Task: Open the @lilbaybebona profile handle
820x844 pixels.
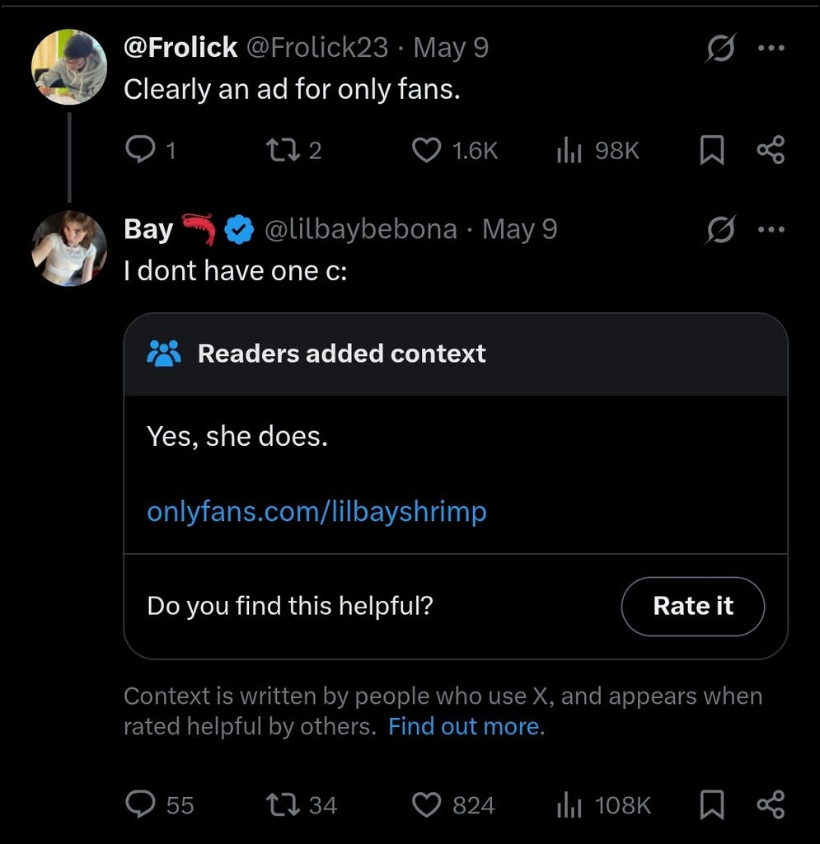Action: pos(360,229)
